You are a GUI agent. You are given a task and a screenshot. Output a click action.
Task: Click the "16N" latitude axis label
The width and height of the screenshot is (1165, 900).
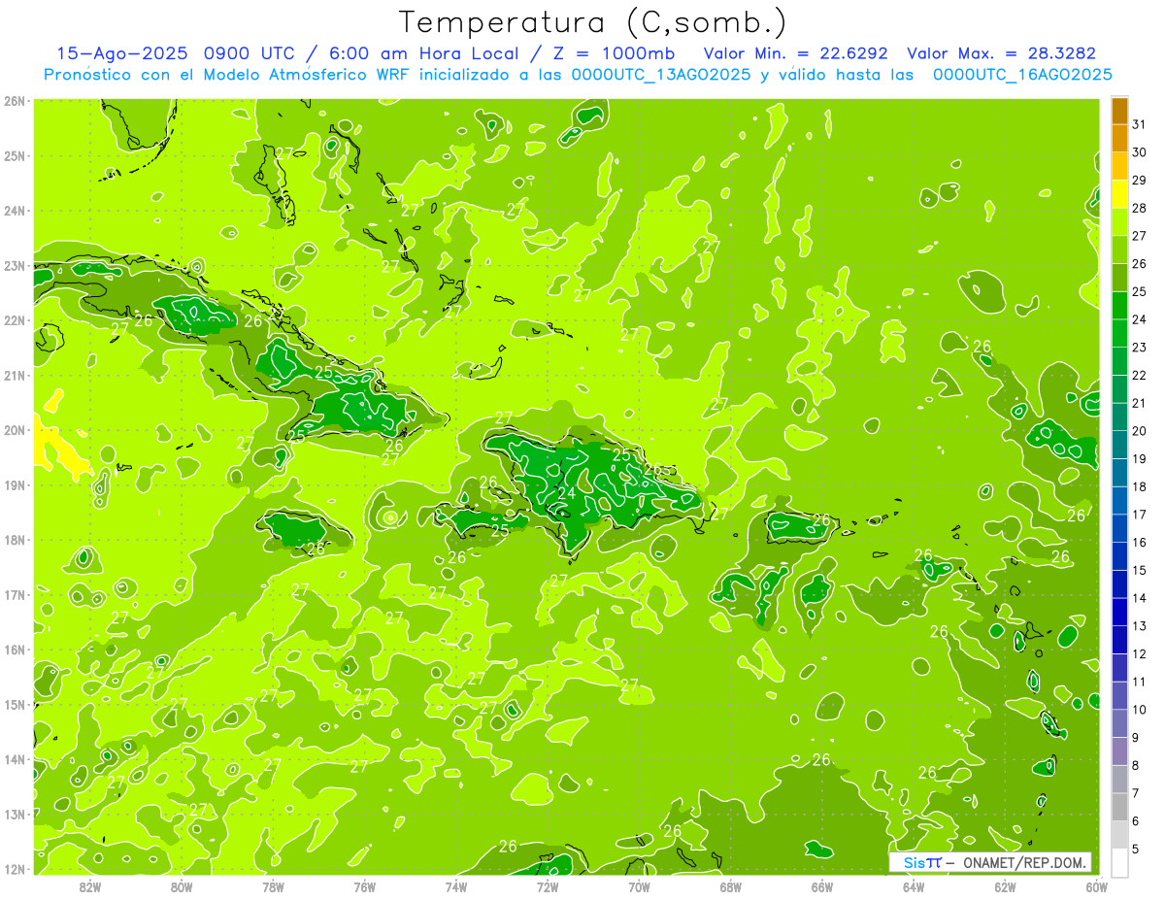tap(14, 650)
